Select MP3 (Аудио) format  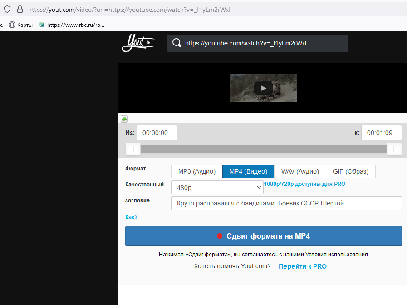pos(197,171)
